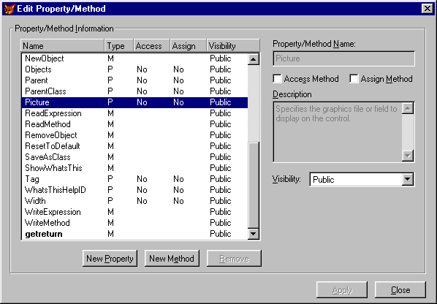This screenshot has height=304, width=437.
Task: Select the getreturn method row
Action: tap(134, 234)
